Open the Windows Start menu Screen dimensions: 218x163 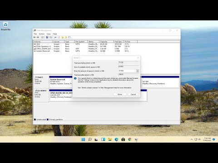point(83,139)
